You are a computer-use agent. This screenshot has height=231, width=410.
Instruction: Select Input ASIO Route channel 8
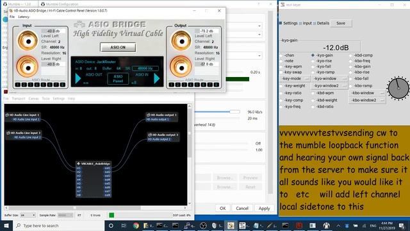click(63, 85)
